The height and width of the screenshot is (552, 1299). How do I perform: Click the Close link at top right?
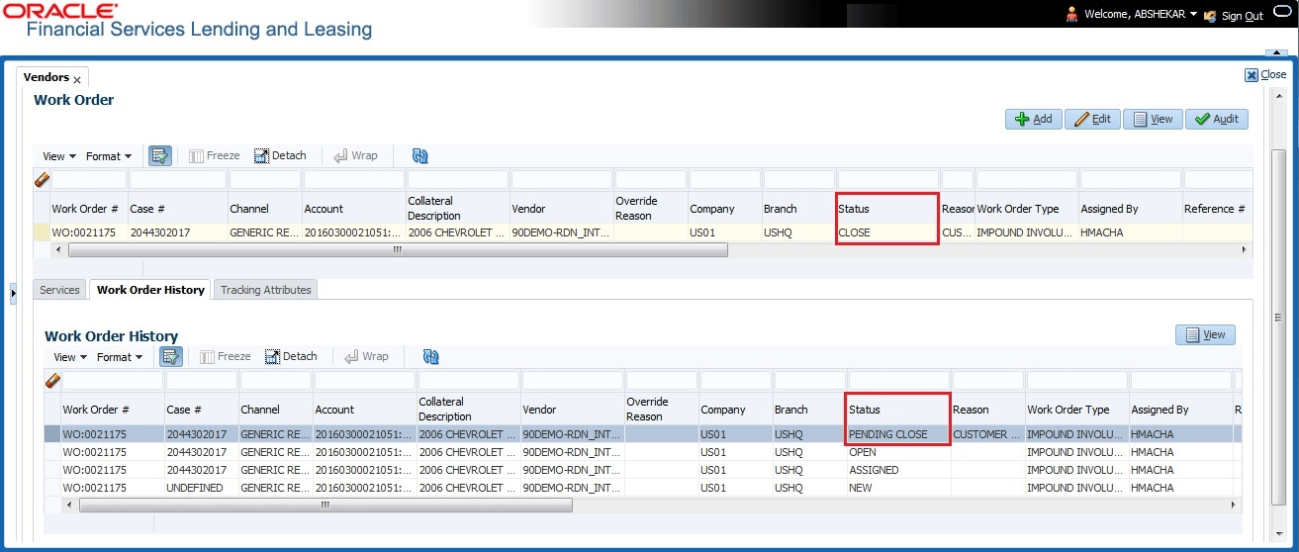coord(1265,74)
